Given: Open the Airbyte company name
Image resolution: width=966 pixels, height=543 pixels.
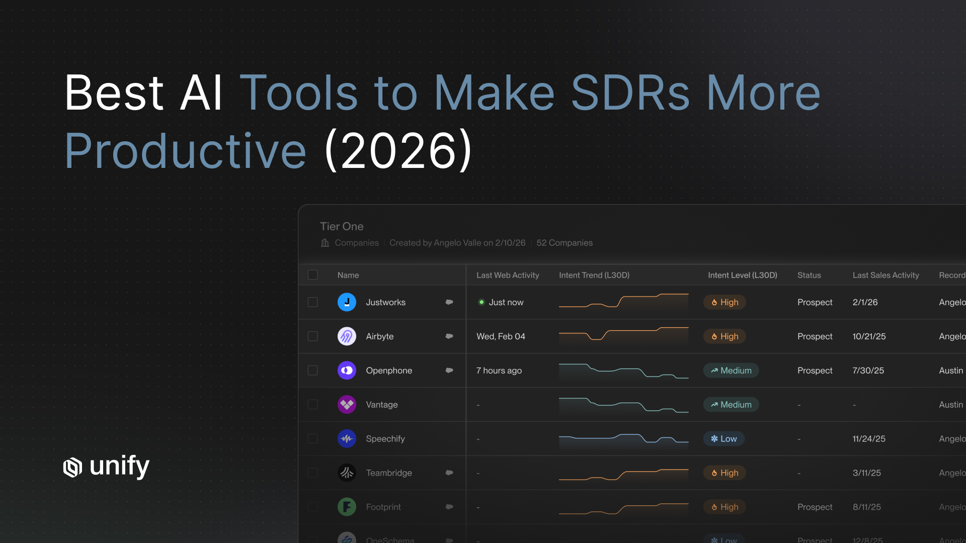Looking at the screenshot, I should tap(380, 336).
